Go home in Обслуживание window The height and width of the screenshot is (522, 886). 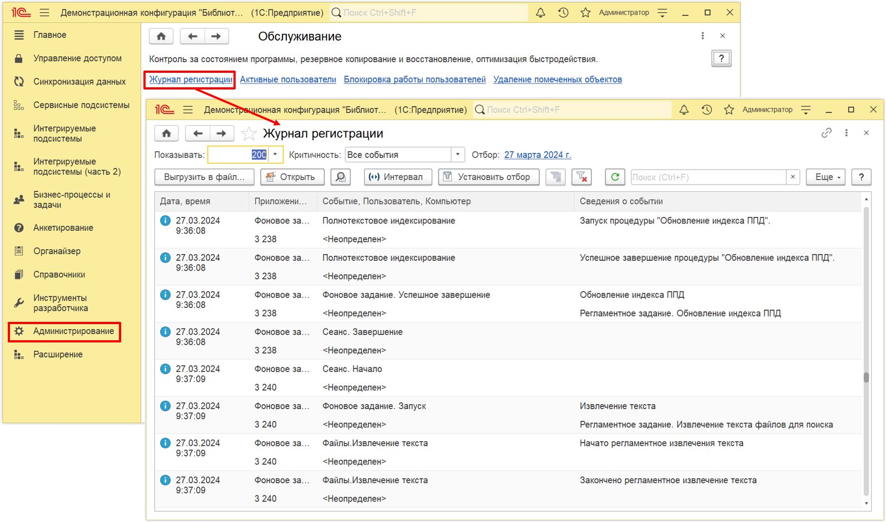pyautogui.click(x=161, y=36)
